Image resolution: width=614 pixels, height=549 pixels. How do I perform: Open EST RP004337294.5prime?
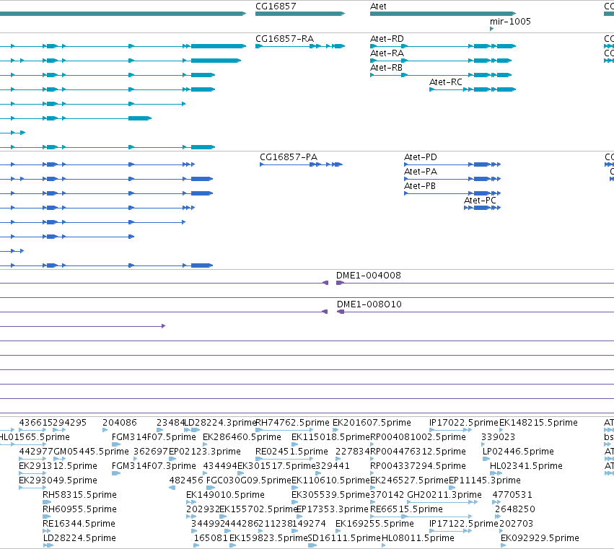tap(418, 466)
